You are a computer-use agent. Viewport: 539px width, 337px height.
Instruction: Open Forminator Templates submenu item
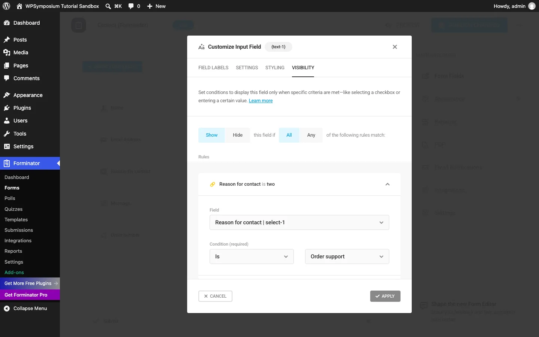coord(16,219)
